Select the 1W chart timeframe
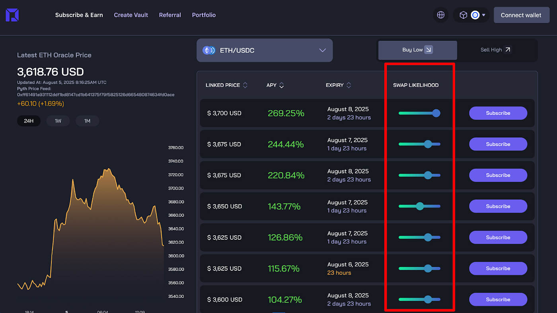This screenshot has width=557, height=313. point(58,121)
